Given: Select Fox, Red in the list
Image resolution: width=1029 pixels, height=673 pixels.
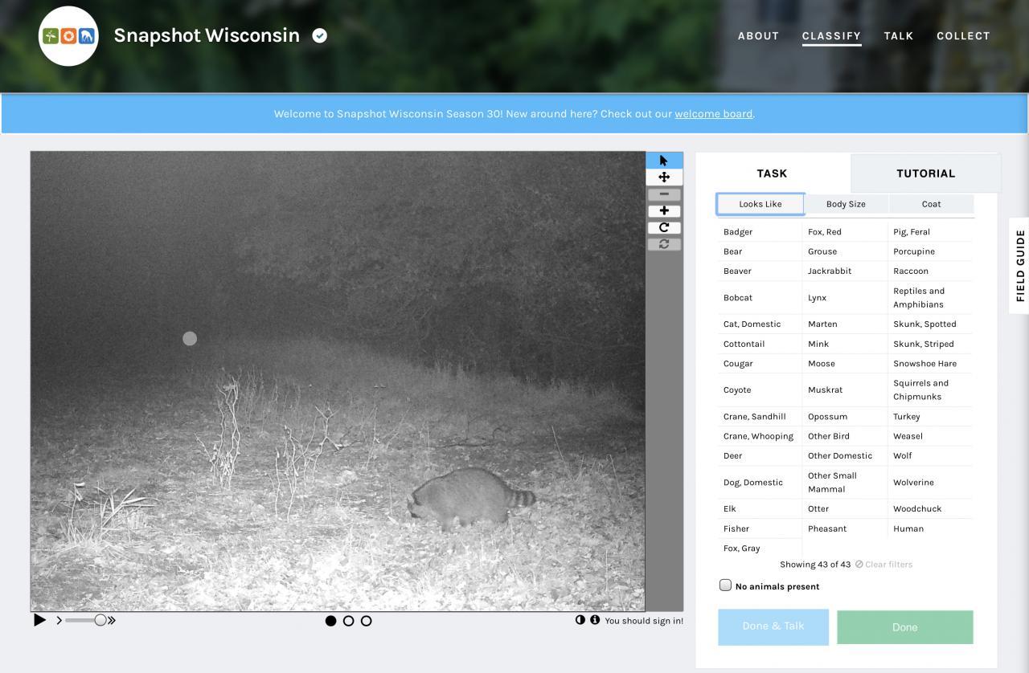Looking at the screenshot, I should (x=845, y=232).
